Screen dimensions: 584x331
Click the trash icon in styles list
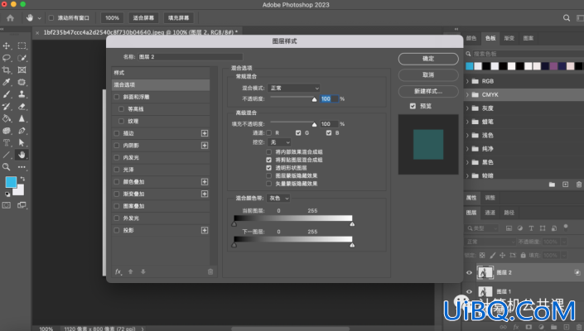(210, 272)
